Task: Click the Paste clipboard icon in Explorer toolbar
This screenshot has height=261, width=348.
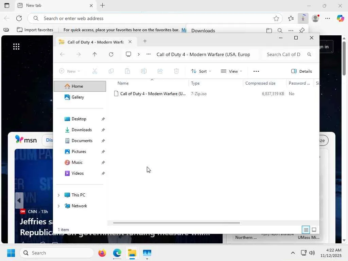Action: 127,71
